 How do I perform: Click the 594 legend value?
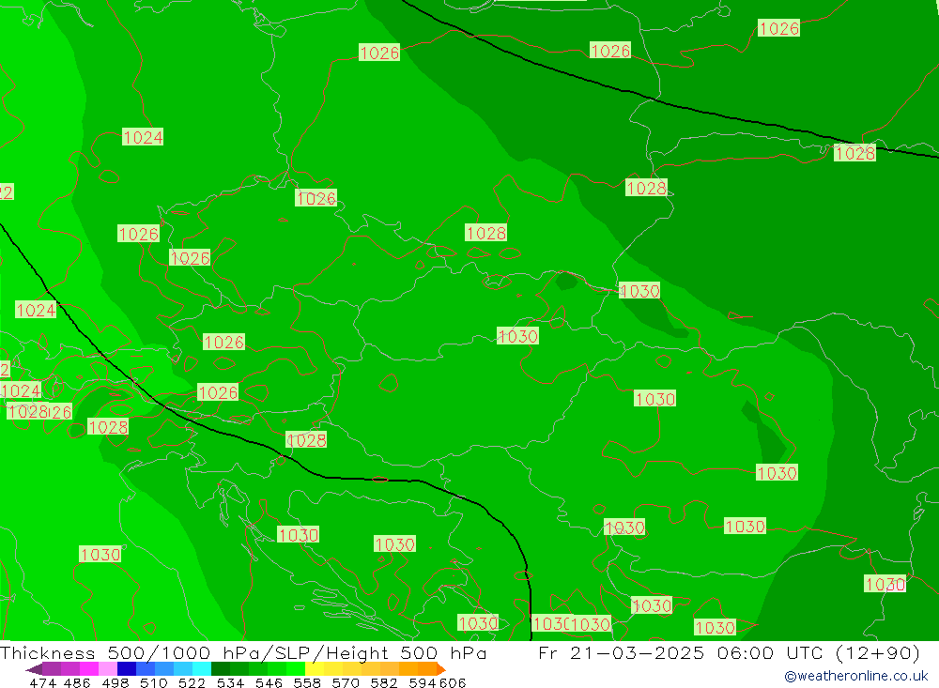[423, 682]
